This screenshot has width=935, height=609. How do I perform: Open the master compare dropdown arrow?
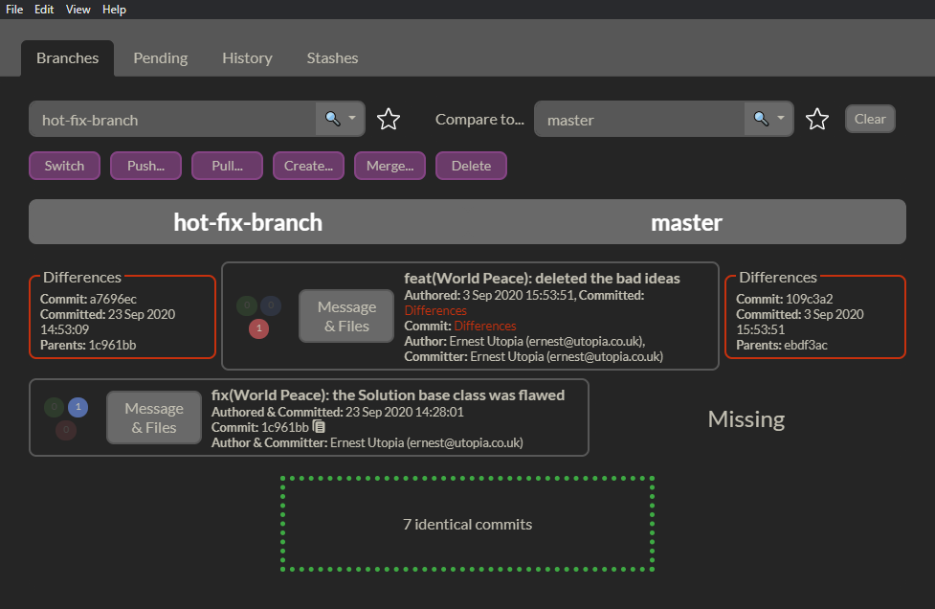(781, 118)
